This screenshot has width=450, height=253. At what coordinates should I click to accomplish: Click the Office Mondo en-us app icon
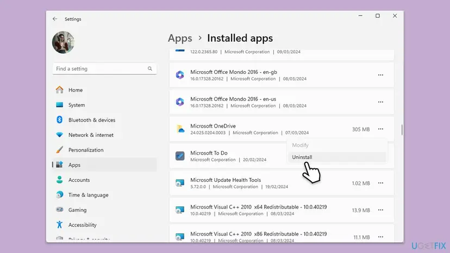pos(180,102)
